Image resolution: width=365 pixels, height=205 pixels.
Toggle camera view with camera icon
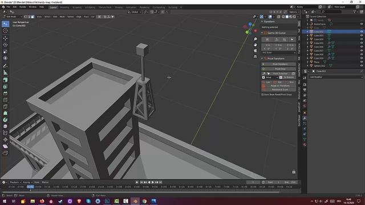[x=255, y=51]
